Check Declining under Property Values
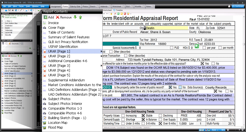The image size is (246, 132). click(x=160, y=116)
